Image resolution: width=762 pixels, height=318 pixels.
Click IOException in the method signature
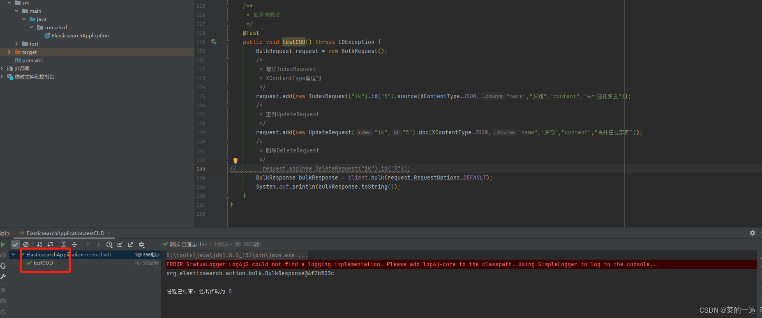pos(356,42)
